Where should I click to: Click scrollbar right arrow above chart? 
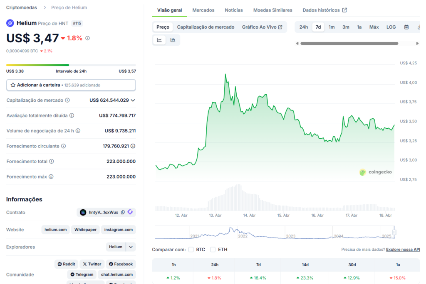pos(417,44)
